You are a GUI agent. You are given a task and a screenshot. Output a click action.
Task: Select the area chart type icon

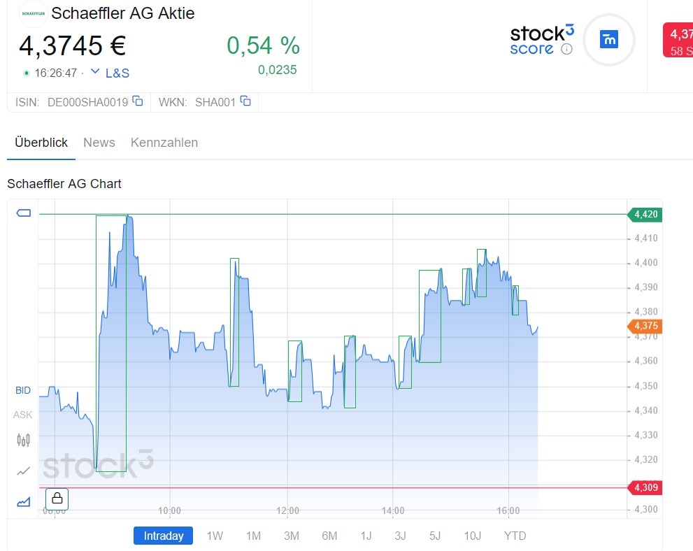(23, 501)
